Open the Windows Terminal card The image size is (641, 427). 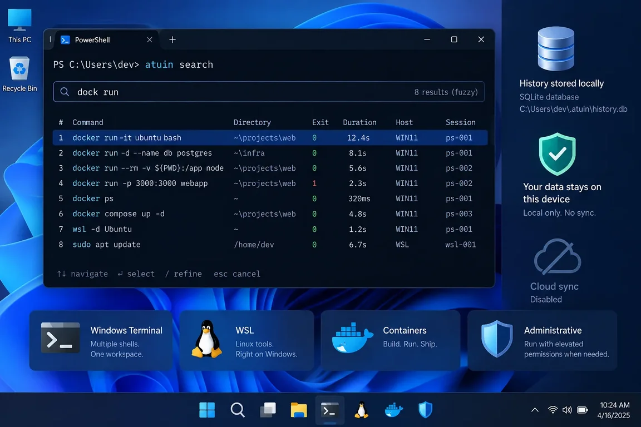(x=101, y=340)
